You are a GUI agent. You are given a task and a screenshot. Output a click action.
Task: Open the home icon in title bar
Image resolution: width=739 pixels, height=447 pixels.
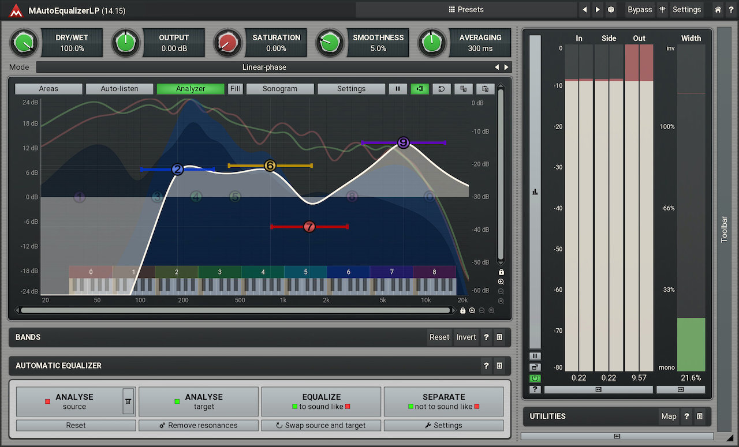pos(718,10)
